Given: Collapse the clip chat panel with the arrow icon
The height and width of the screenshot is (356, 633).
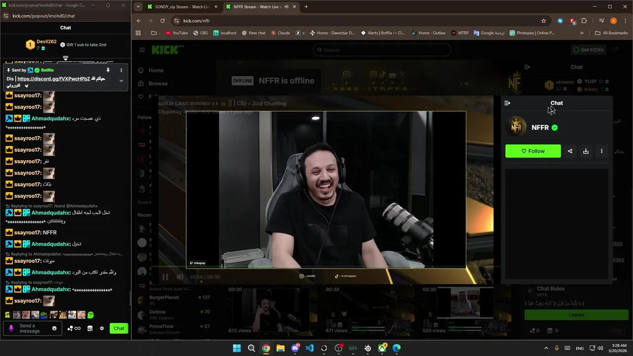Looking at the screenshot, I should (507, 103).
